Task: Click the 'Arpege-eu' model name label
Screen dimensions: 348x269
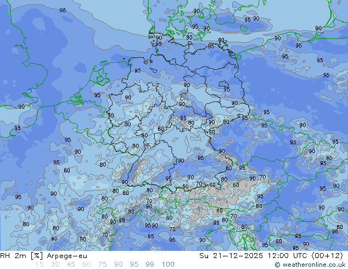Action: pos(67,256)
